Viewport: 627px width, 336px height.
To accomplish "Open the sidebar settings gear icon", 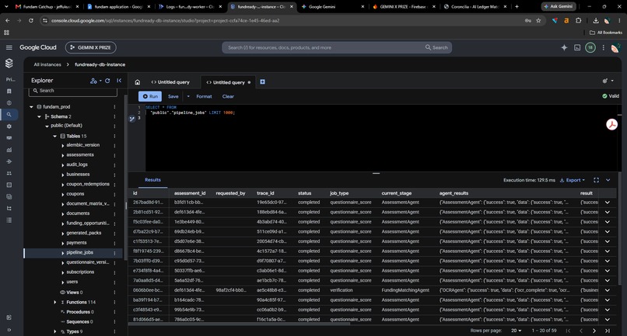I will click(9, 126).
